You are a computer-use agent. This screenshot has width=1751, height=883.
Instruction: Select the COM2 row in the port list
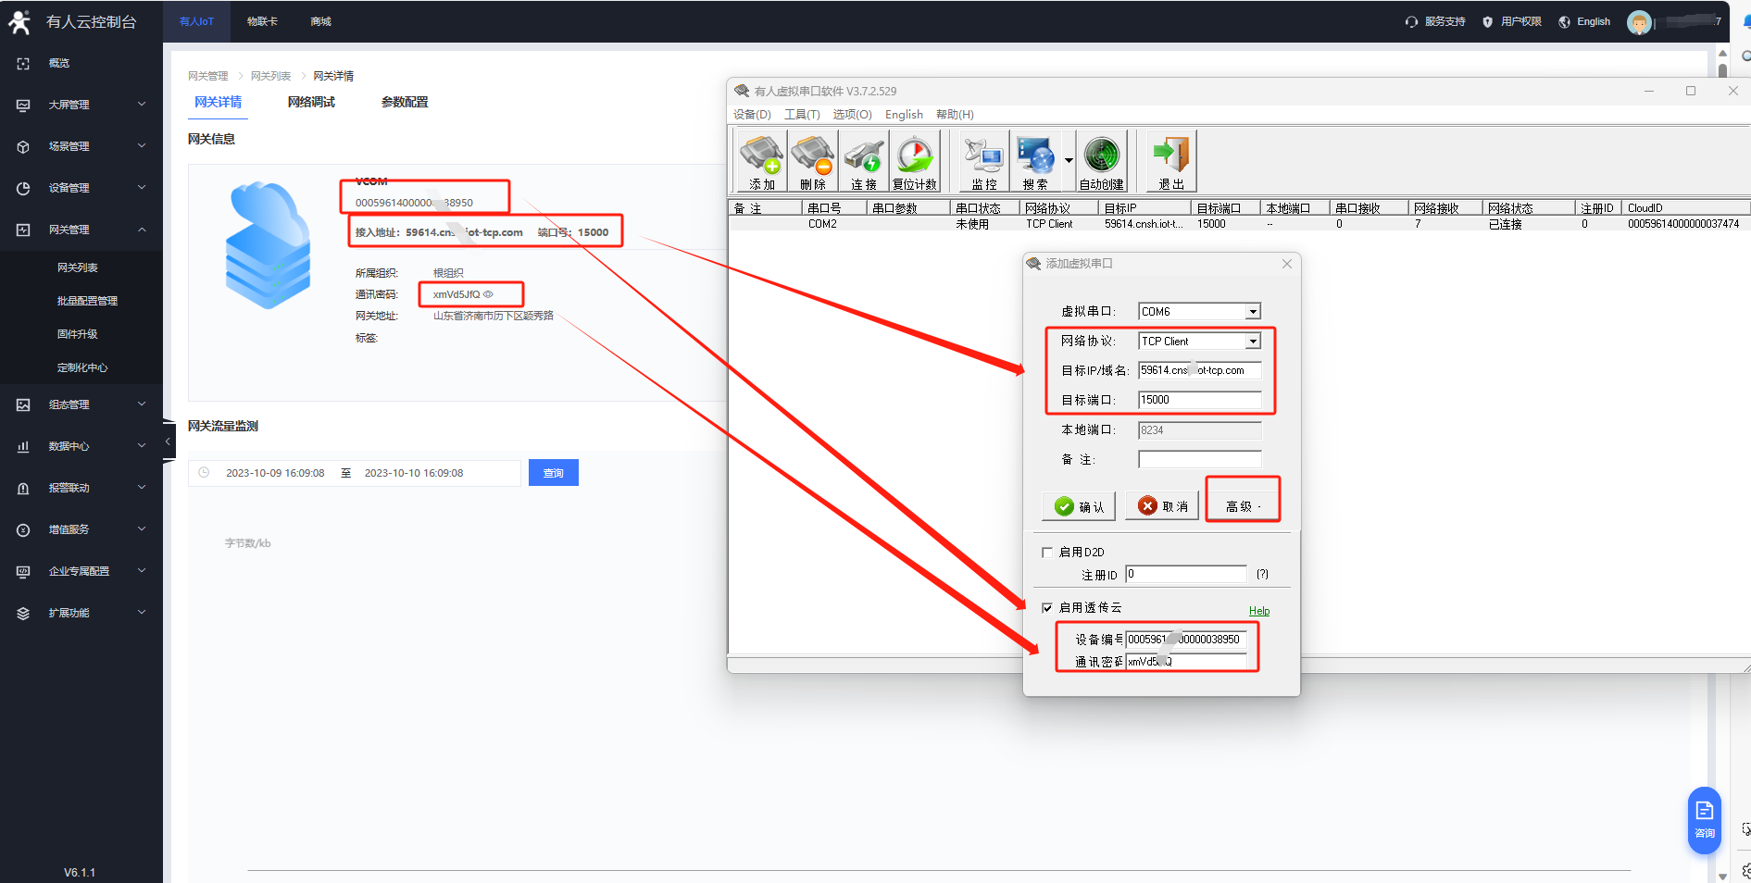click(1239, 224)
